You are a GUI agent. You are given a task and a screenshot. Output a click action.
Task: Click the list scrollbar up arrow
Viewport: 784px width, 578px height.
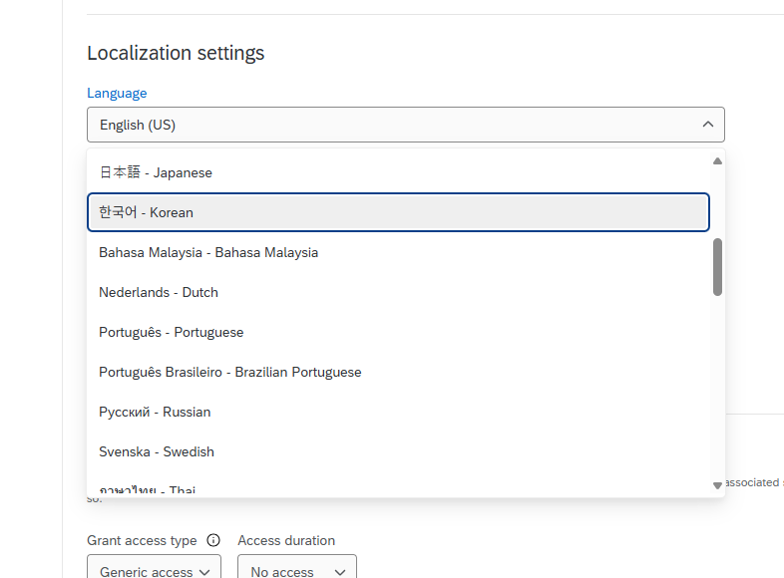click(x=717, y=160)
